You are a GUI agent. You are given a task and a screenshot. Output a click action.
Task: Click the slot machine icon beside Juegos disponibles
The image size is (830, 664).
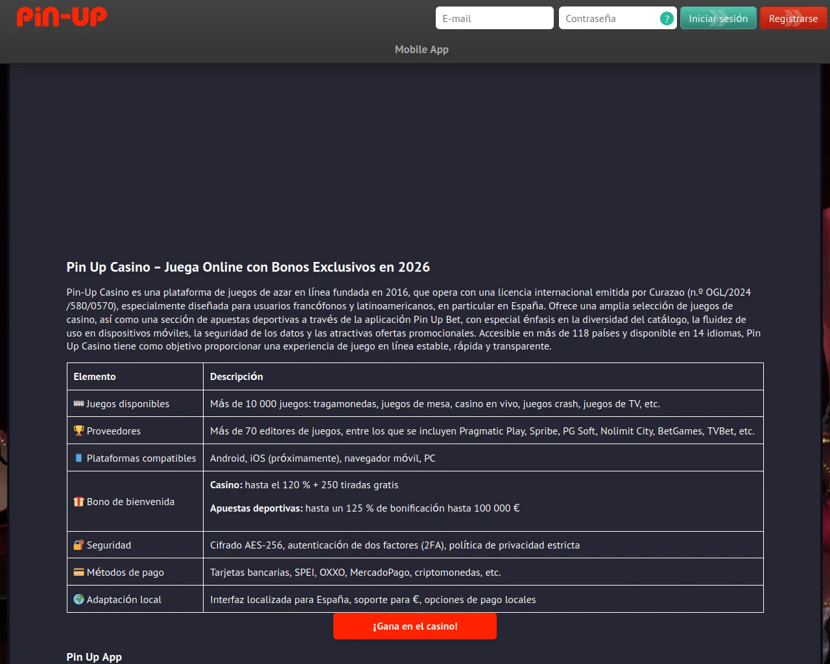click(78, 403)
